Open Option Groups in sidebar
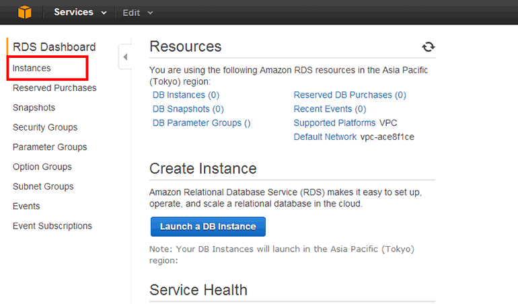Image resolution: width=518 pixels, height=304 pixels. coord(42,167)
